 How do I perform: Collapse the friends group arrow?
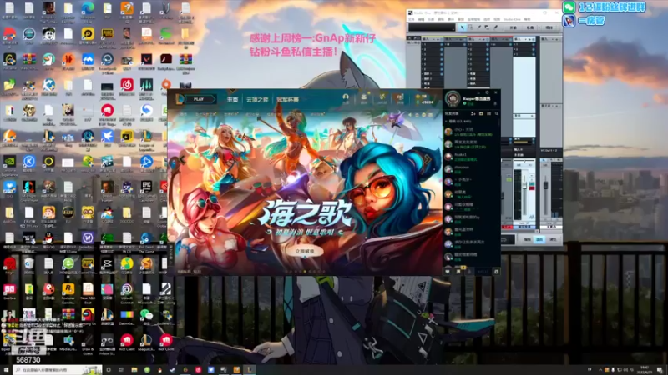coord(447,122)
